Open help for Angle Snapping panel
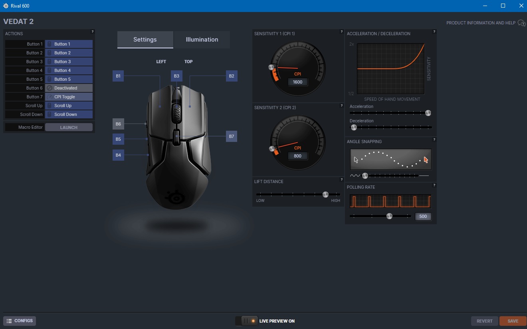 [434, 140]
